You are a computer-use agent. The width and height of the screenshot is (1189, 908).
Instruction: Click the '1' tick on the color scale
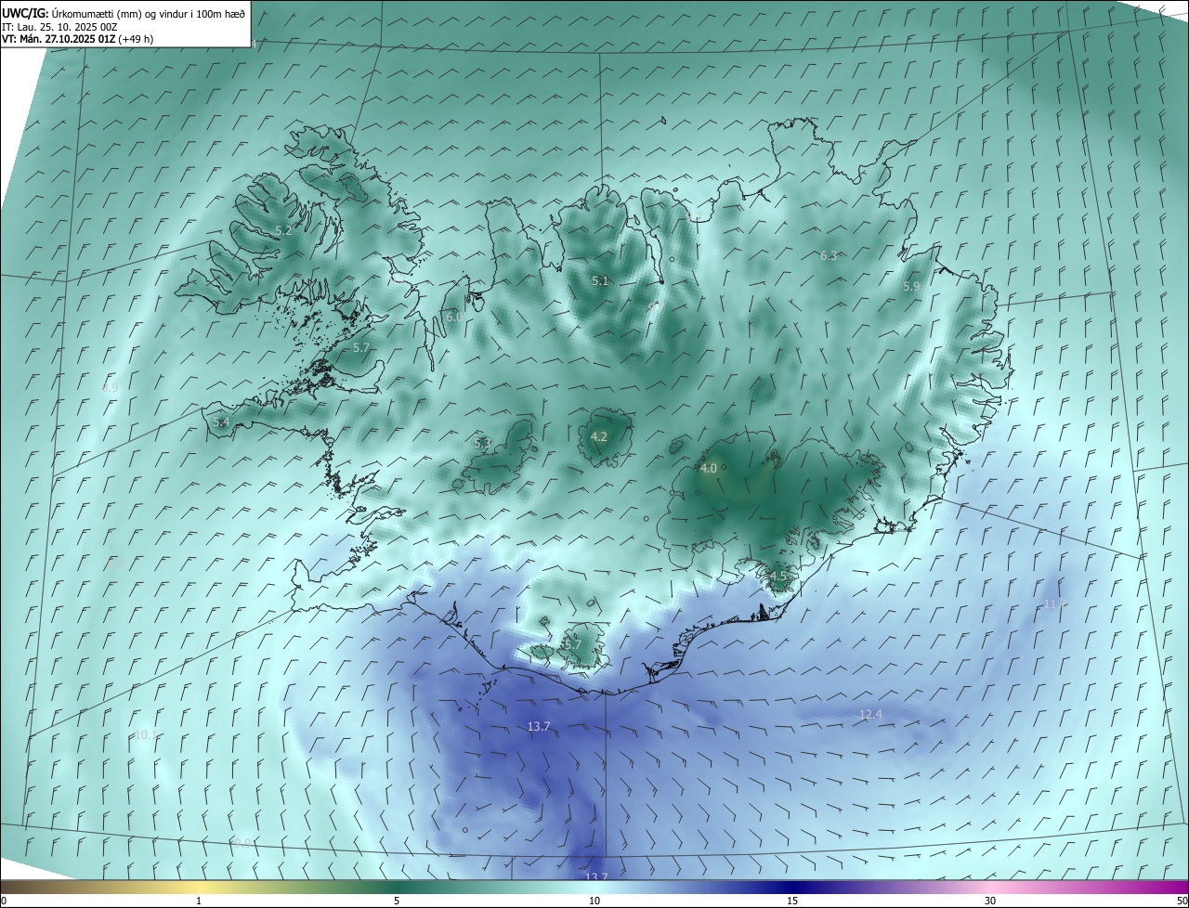coord(199,901)
